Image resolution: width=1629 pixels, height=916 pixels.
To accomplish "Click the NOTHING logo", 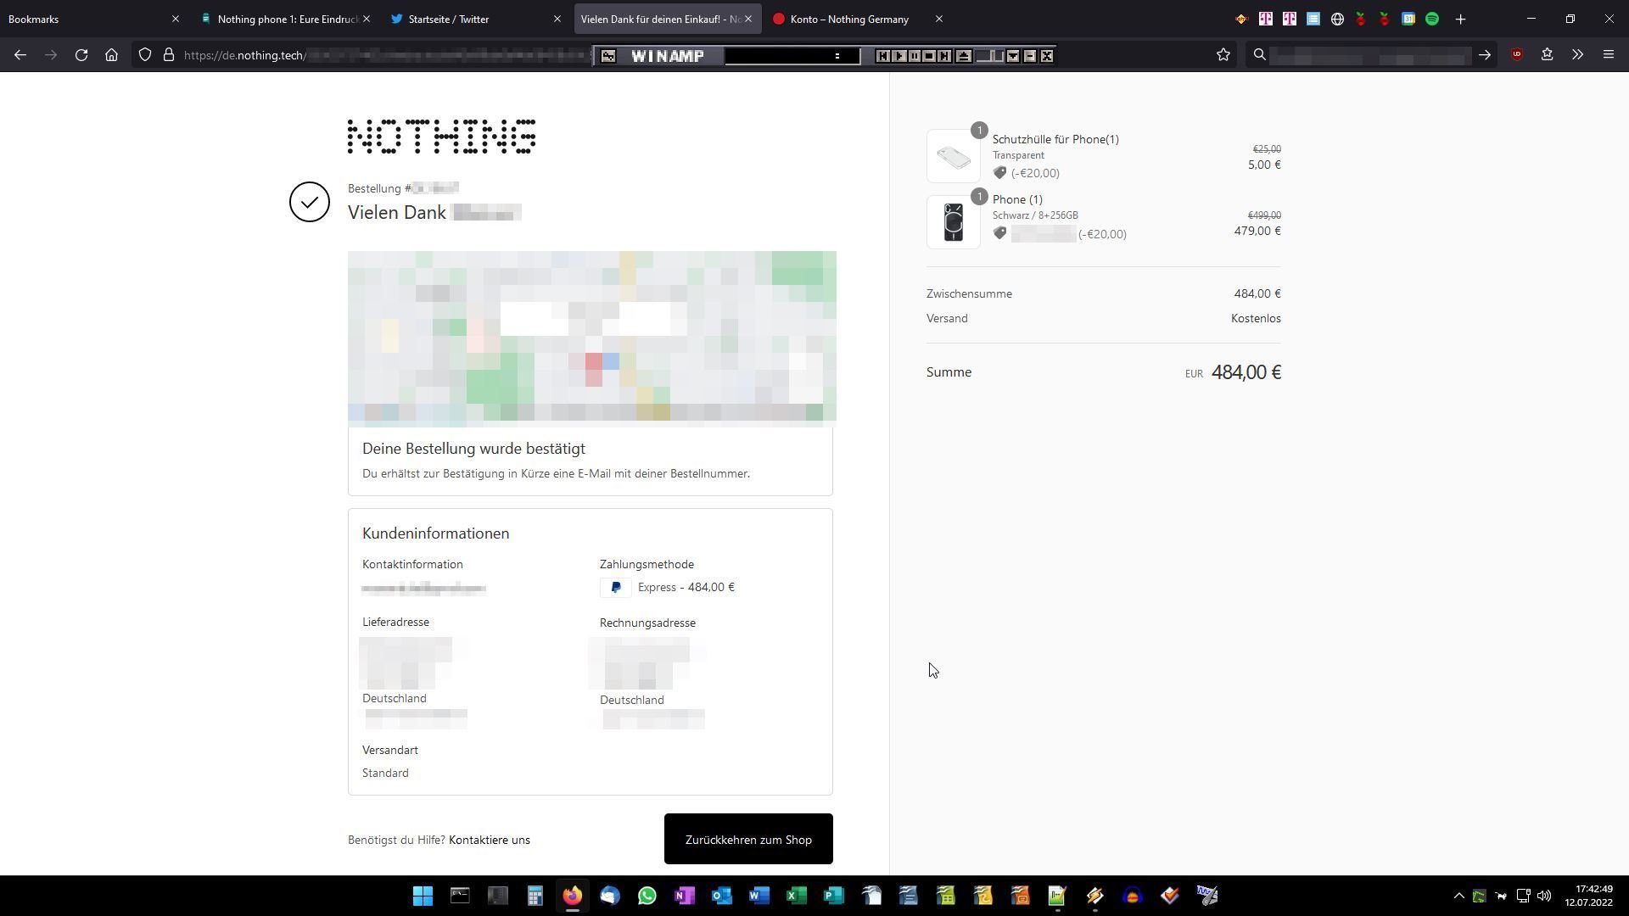I will (x=441, y=137).
